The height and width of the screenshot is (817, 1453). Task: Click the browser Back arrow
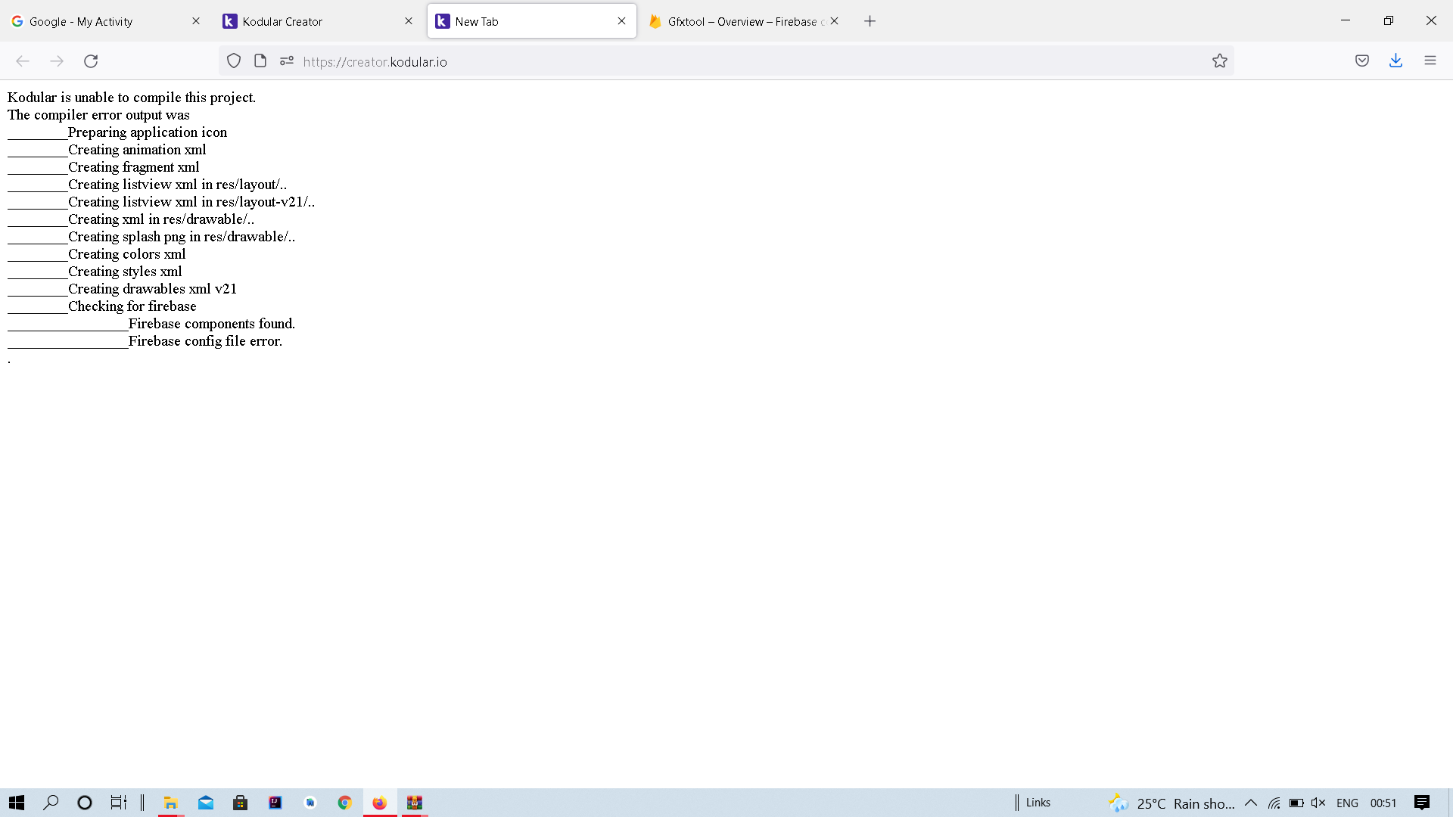point(23,61)
